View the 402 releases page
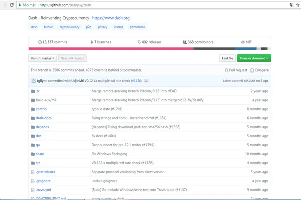This screenshot has width=301, height=200. [149, 42]
